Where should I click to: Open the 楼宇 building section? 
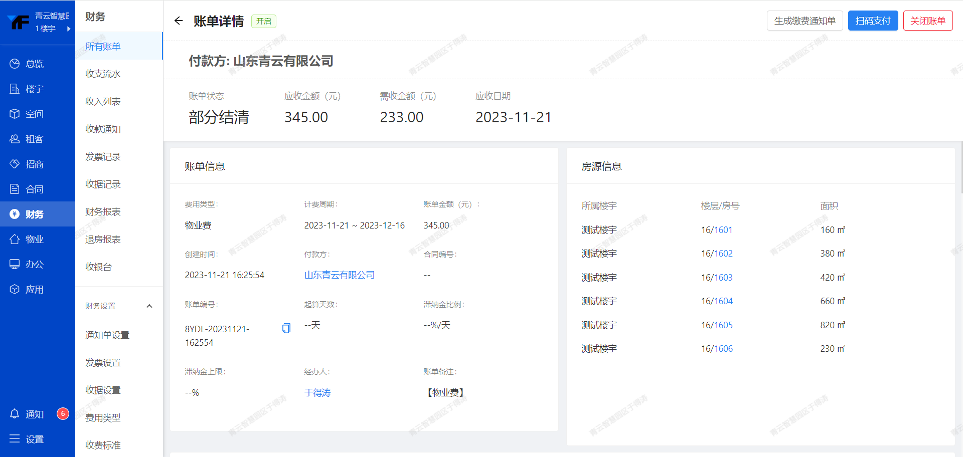click(x=34, y=89)
